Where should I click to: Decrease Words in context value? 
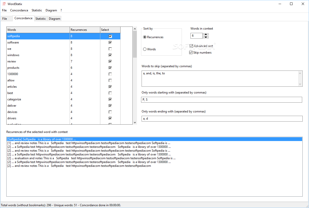(206, 37)
